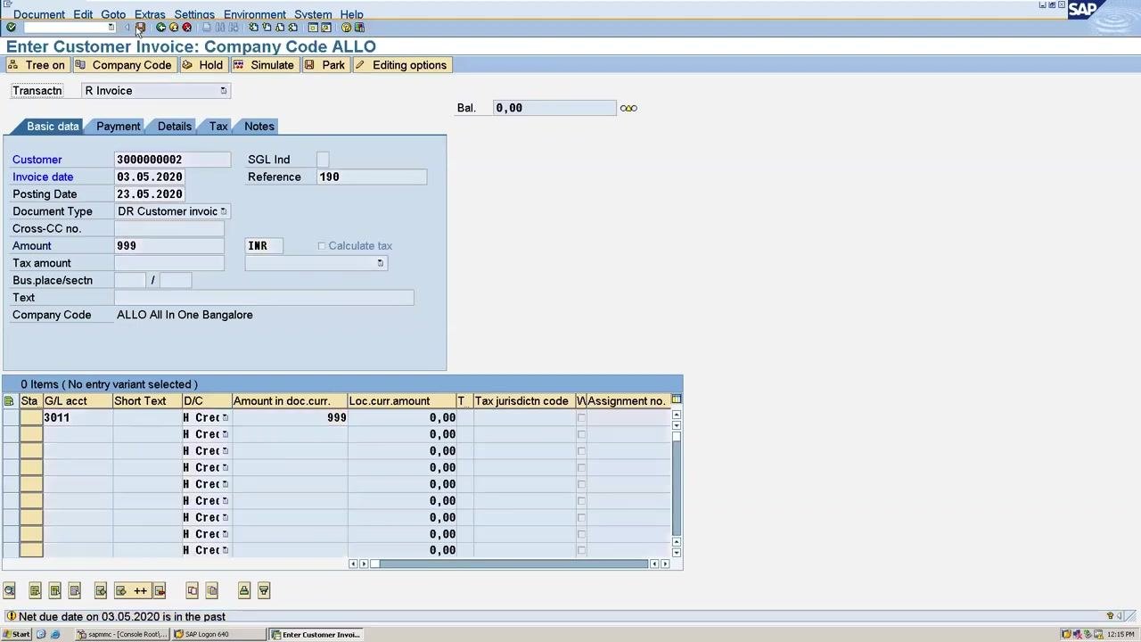Click the green Back arrow icon
Image resolution: width=1141 pixels, height=642 pixels.
[160, 28]
